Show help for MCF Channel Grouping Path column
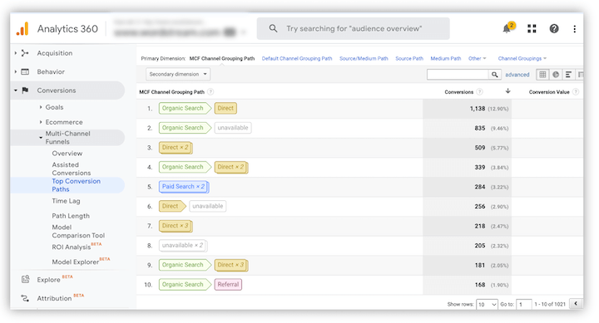This screenshot has width=599, height=323. click(210, 92)
